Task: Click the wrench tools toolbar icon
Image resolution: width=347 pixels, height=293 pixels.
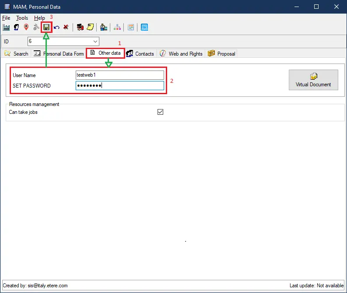Action: 36,27
